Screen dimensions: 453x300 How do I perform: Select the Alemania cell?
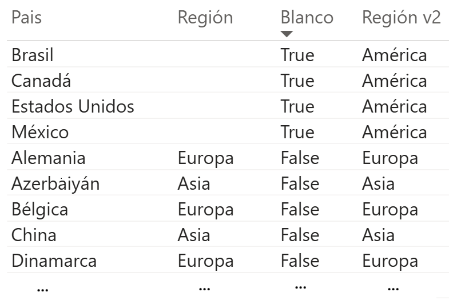pyautogui.click(x=49, y=158)
